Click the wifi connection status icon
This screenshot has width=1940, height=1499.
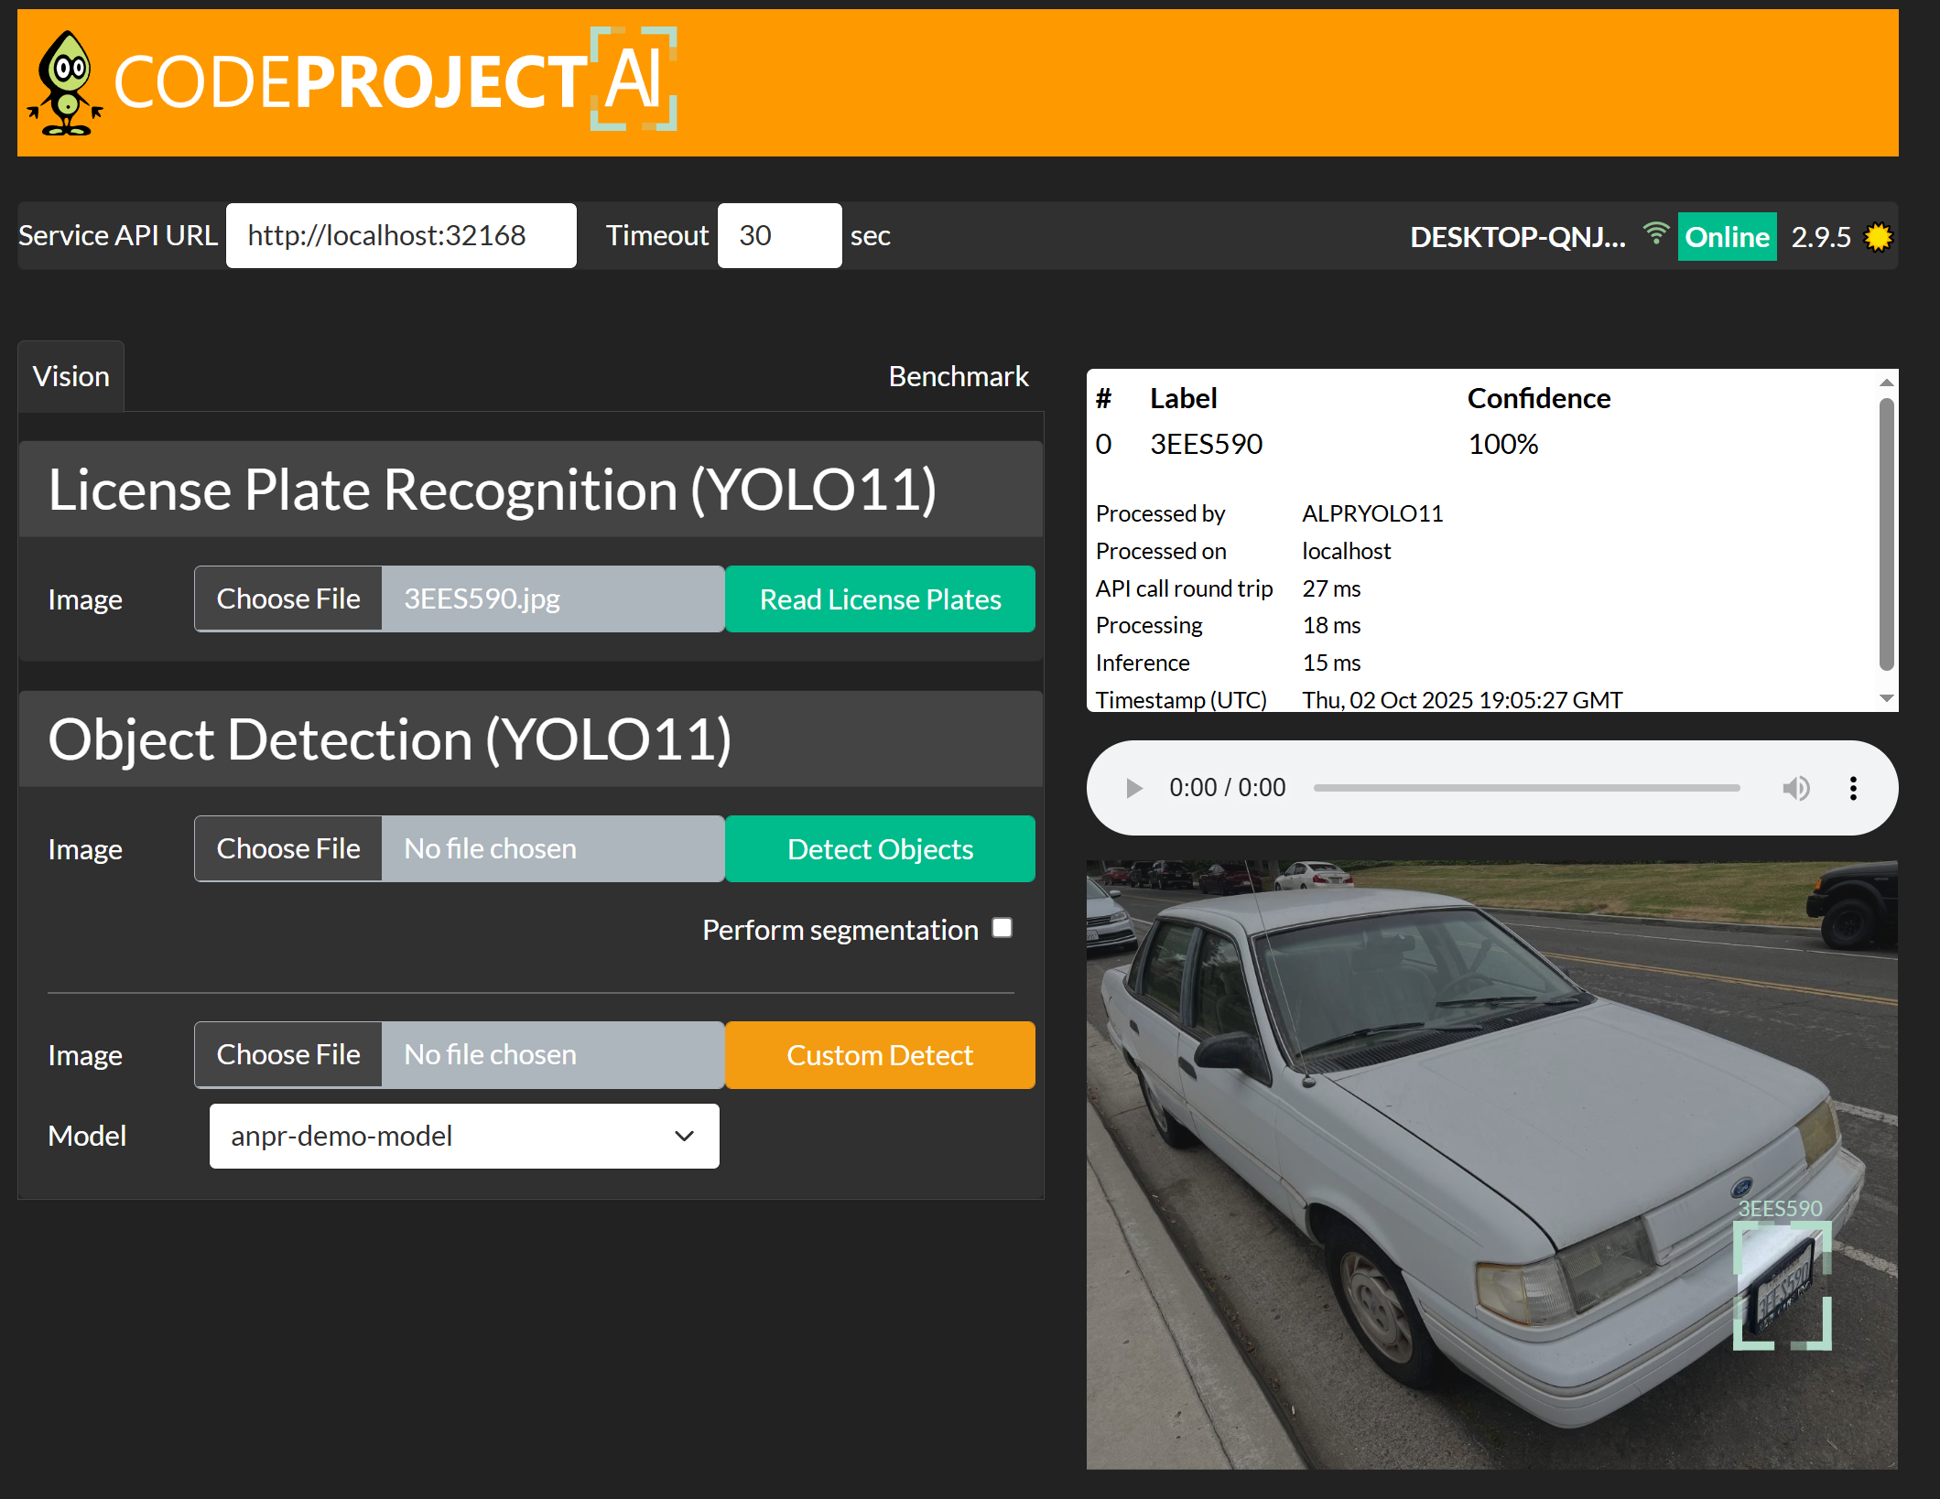pos(1655,233)
